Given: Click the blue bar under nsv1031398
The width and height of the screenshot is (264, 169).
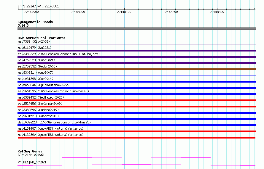Looking at the screenshot, I should coord(136,82).
